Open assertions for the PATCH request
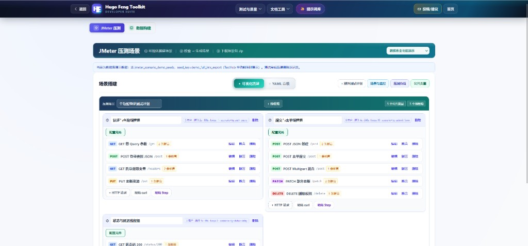Image resolution: width=528 pixels, height=246 pixels. [x=404, y=181]
